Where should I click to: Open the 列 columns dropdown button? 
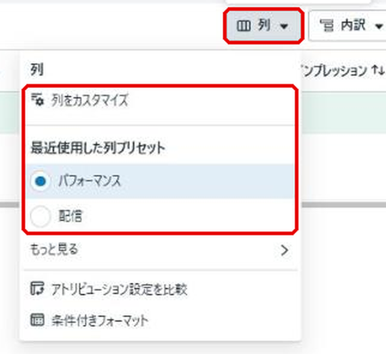point(263,26)
